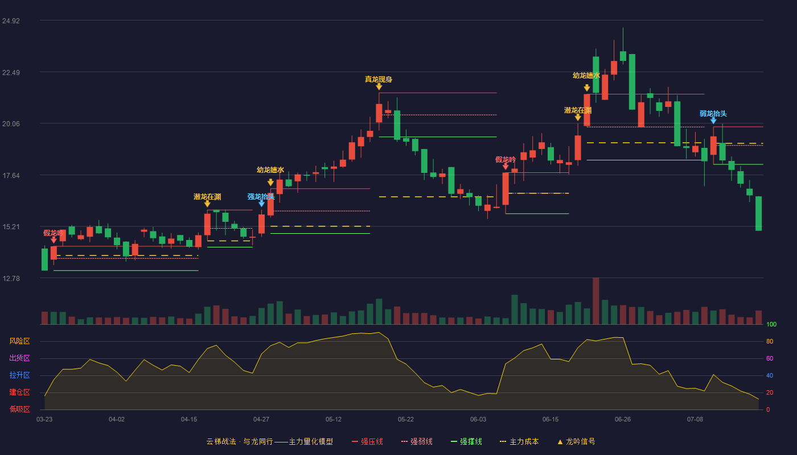This screenshot has height=455, width=797.
Task: Click the 24.92 price axis label
Action: coord(11,21)
